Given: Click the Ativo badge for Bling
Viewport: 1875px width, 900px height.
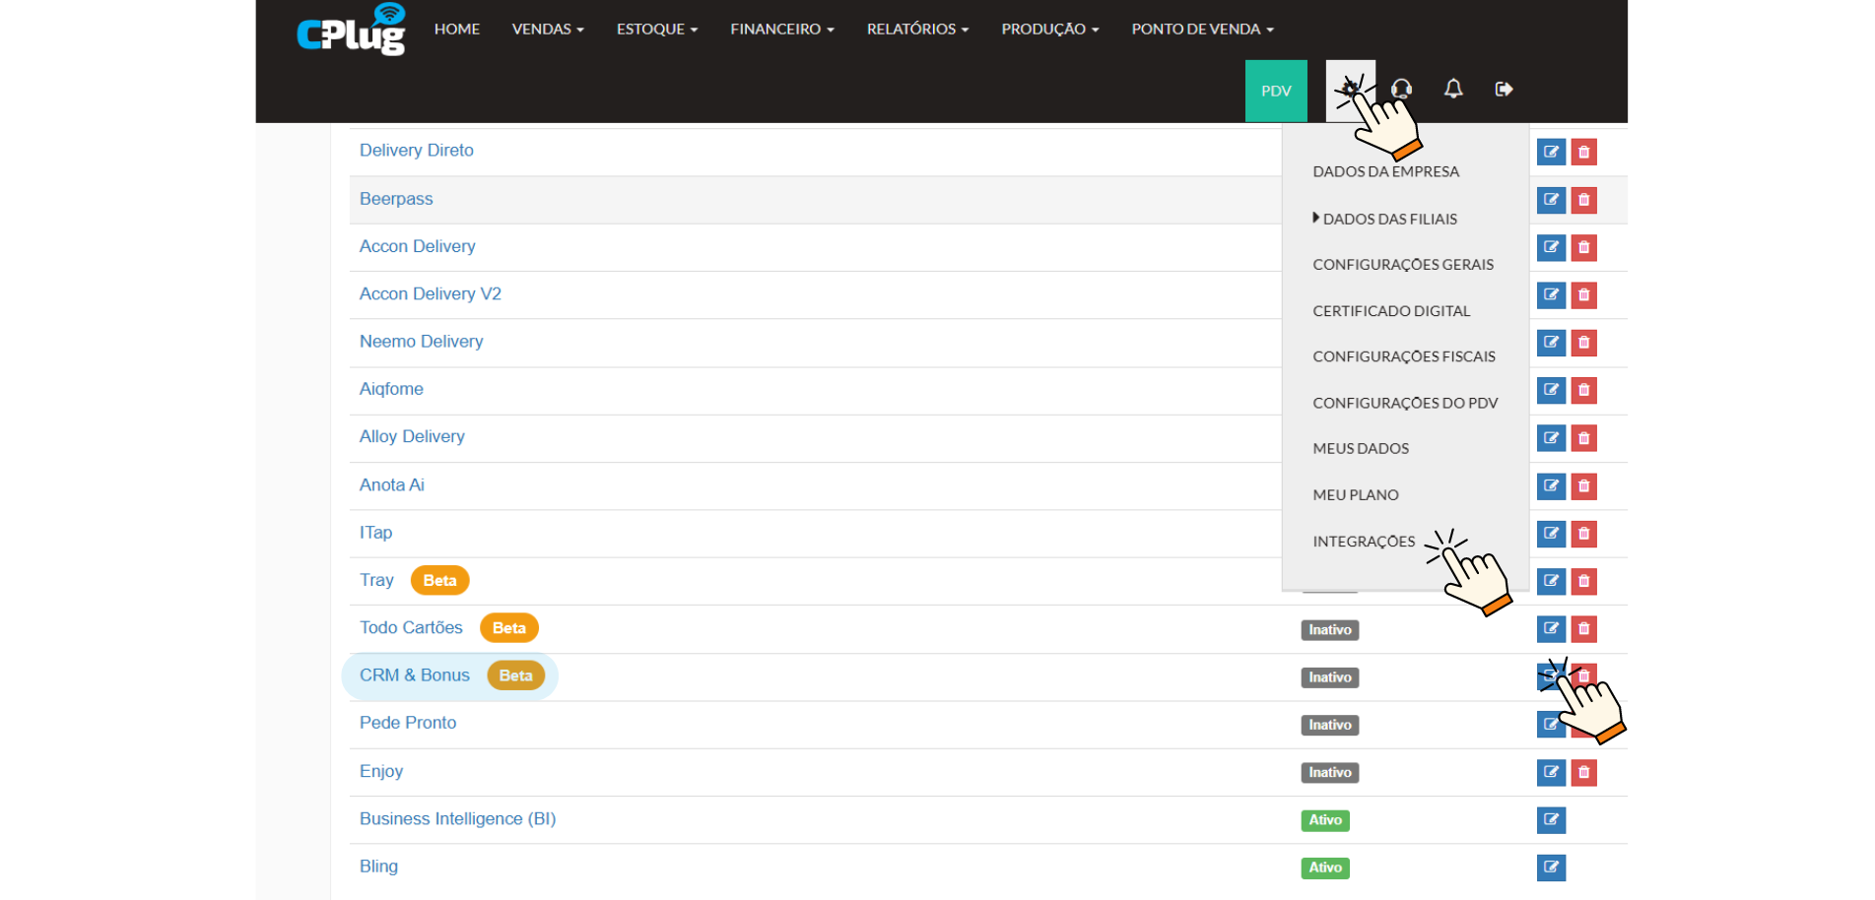Looking at the screenshot, I should 1325,868.
